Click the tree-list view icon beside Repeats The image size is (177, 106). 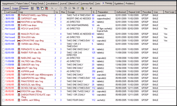pyautogui.click(x=32, y=8)
